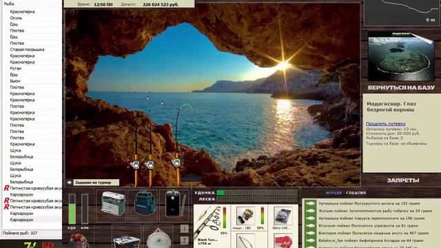The image size is (441, 248).
Task: Click Стоимость дня: 30 000 руб. text
Action: (393, 134)
